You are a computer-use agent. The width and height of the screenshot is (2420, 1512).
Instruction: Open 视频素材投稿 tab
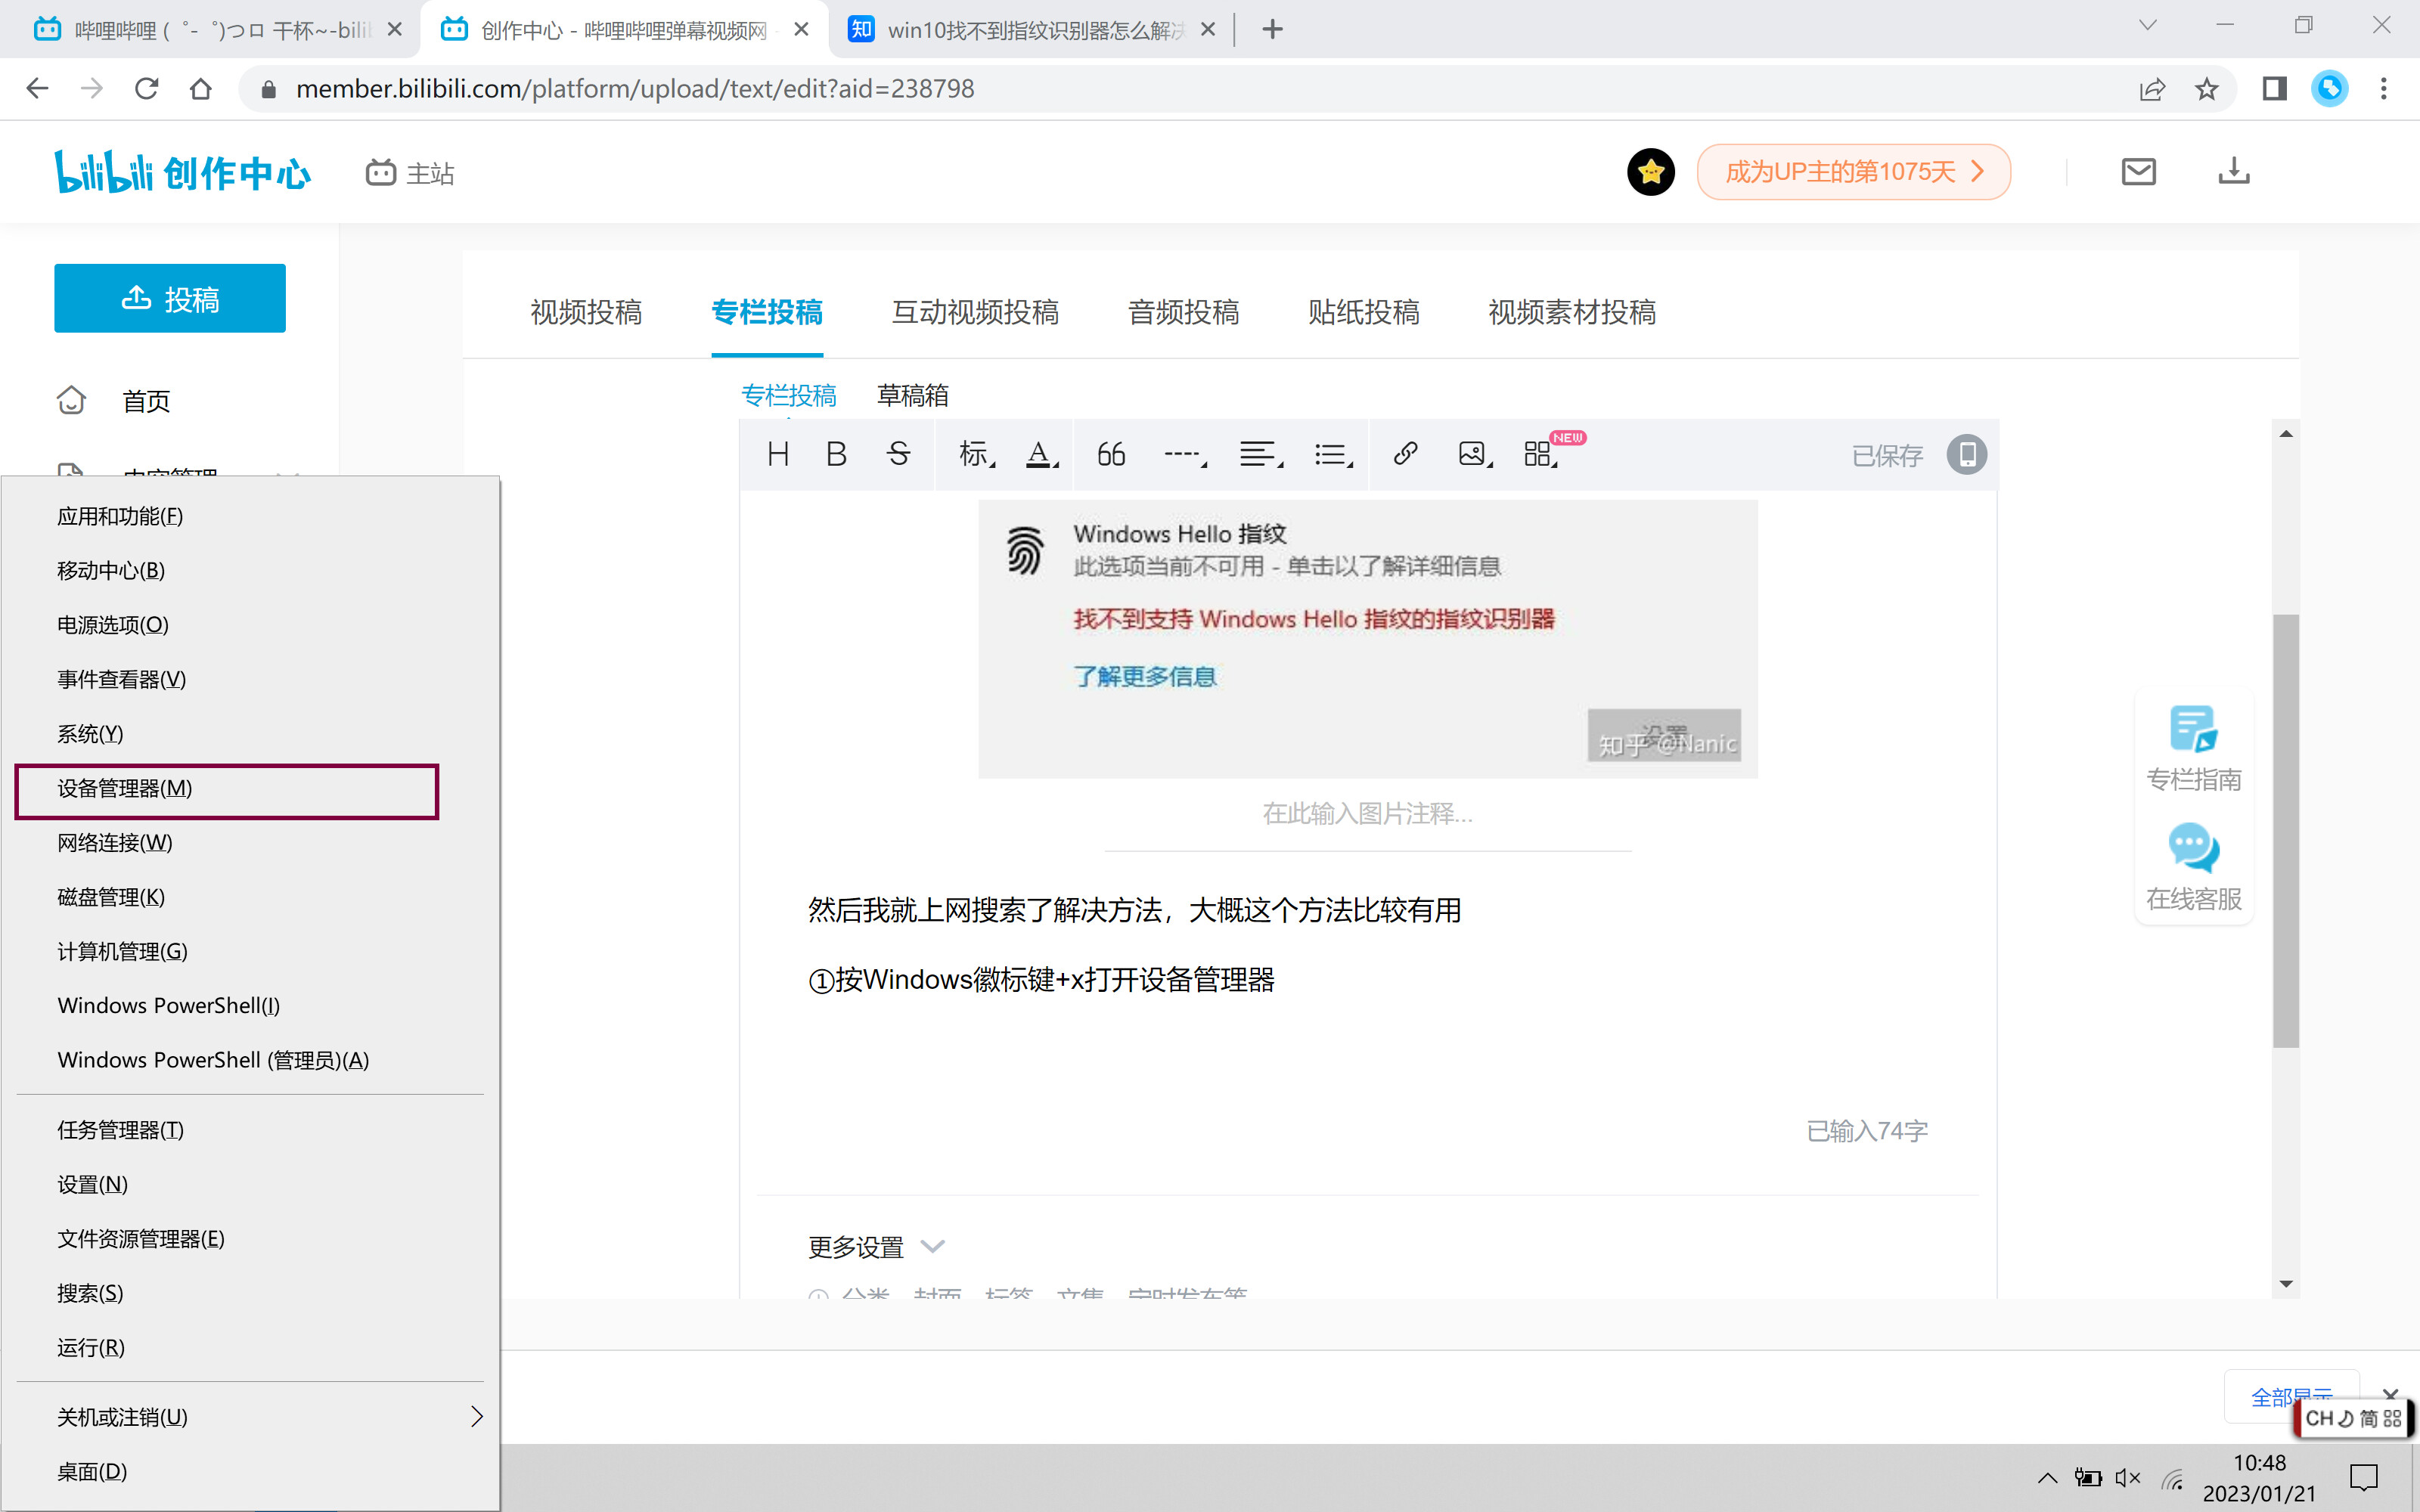point(1572,312)
